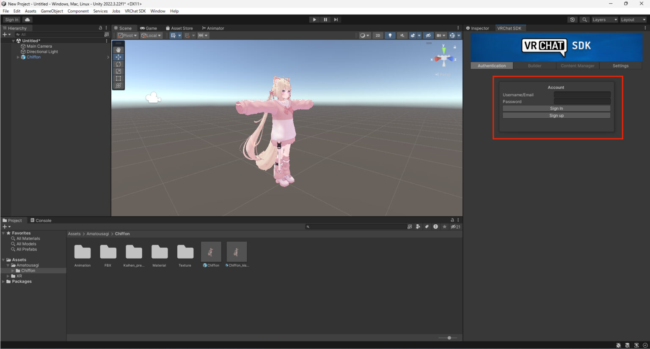The image size is (650, 349).
Task: Open version history via the history icon
Action: 573,19
